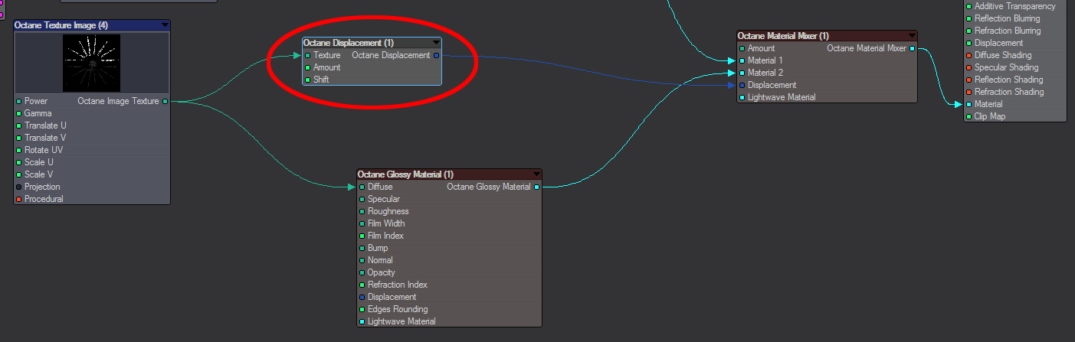Click the Material 2 input port
1075x342 pixels.
click(x=742, y=73)
